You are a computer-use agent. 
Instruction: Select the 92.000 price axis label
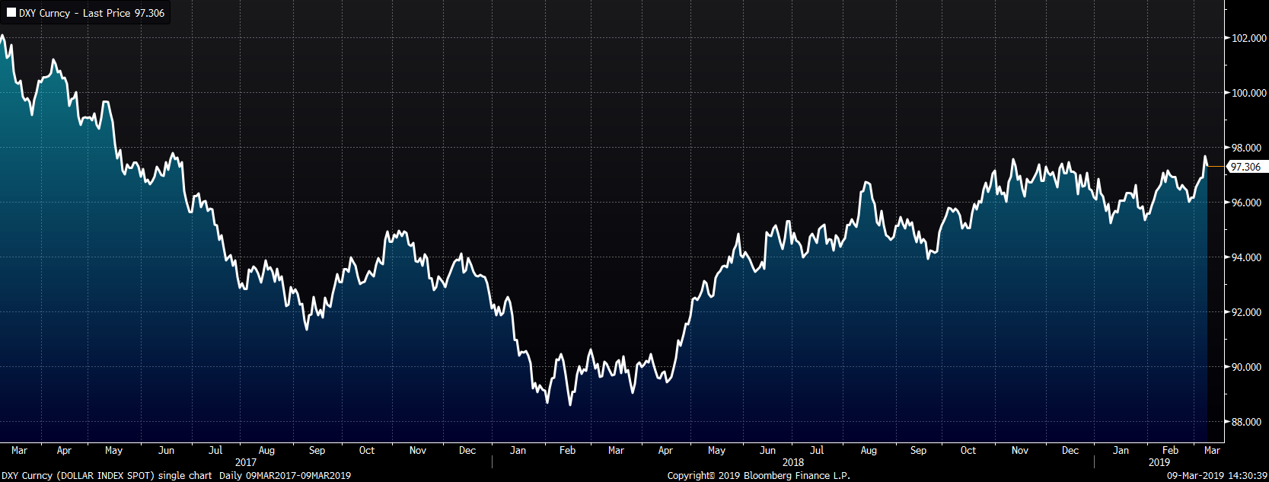(1246, 312)
